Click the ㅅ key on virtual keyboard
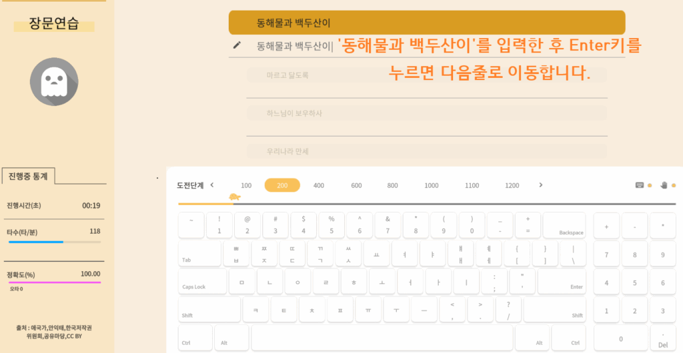The width and height of the screenshot is (683, 353). click(x=348, y=254)
